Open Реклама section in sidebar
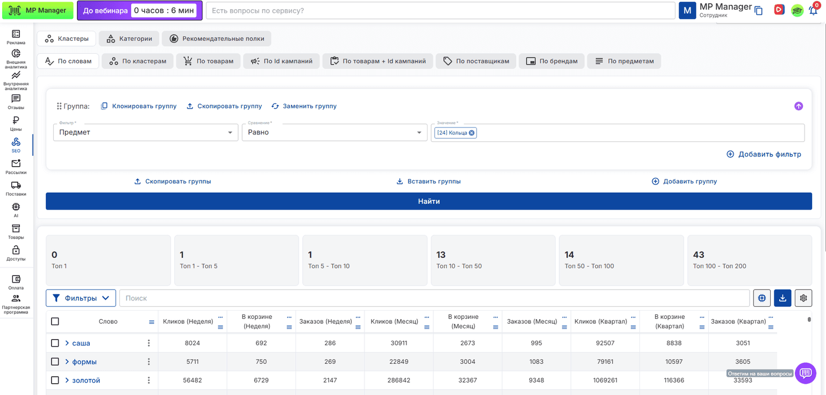 tap(16, 37)
